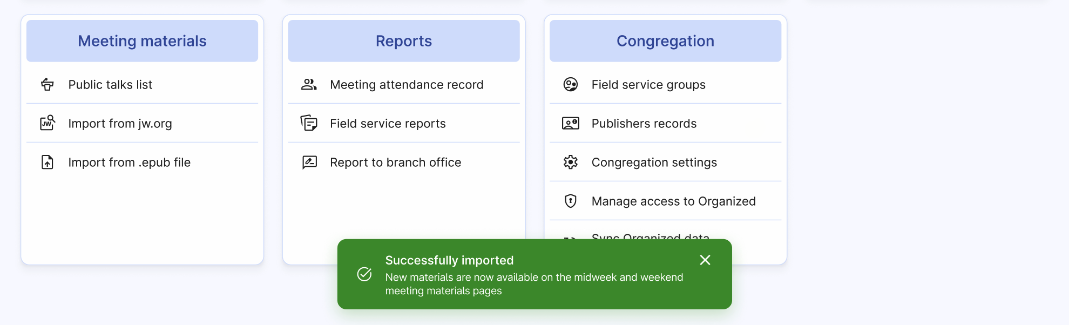Open Meeting attendance record
This screenshot has width=1069, height=325.
407,85
